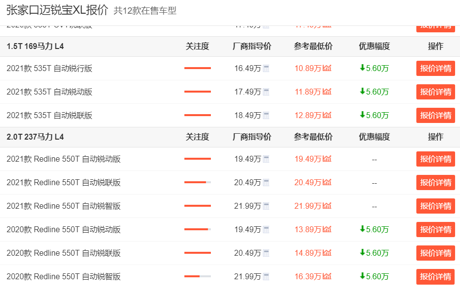This screenshot has height=291, width=460.
Task: Select model name 2020款 Redline 550T 自动锐动版
Action: point(63,229)
